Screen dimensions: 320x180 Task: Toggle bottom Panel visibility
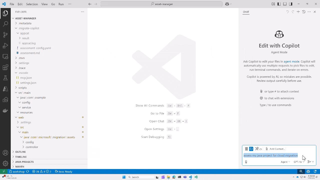click(285, 4)
